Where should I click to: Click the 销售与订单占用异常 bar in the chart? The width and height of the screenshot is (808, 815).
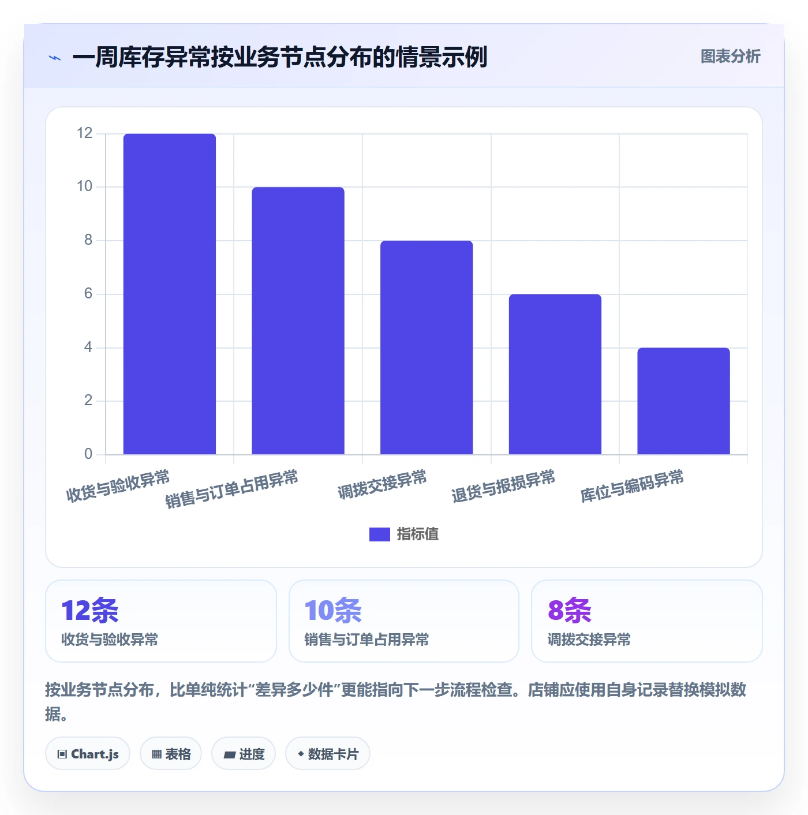298,320
